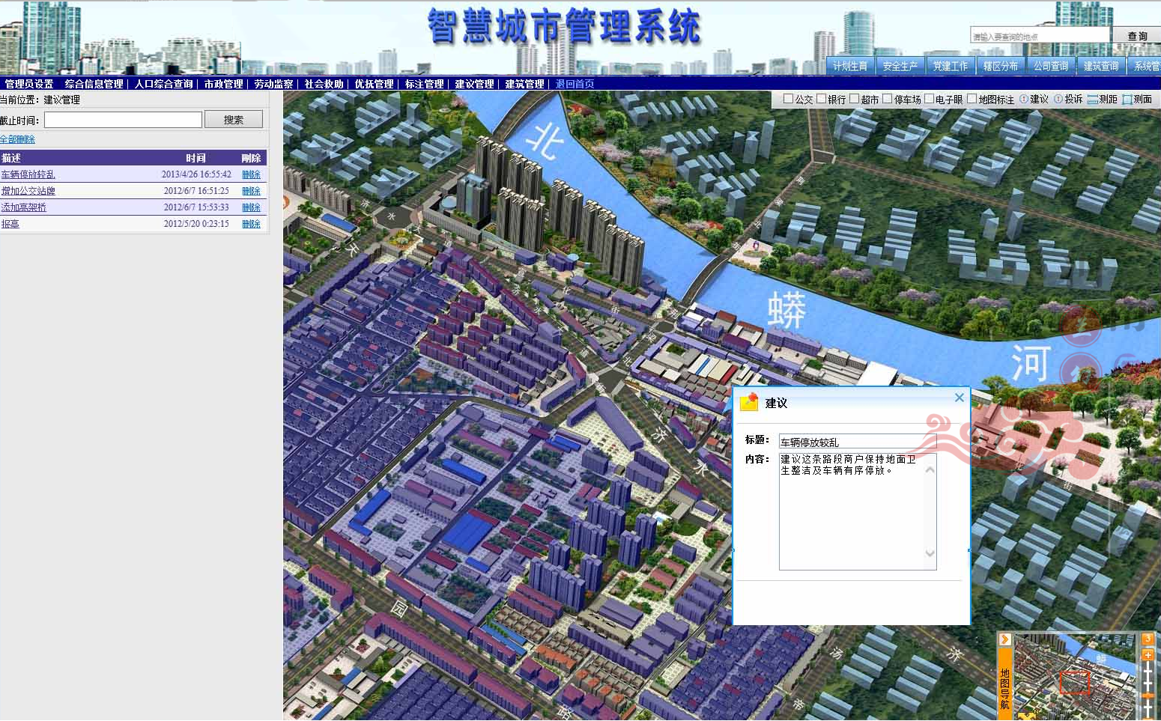Click the zoom level 3 icon above the minimap slider

pos(1148,639)
